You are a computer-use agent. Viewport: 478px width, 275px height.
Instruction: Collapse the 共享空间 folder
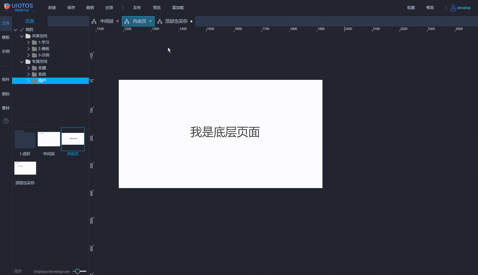click(22, 36)
